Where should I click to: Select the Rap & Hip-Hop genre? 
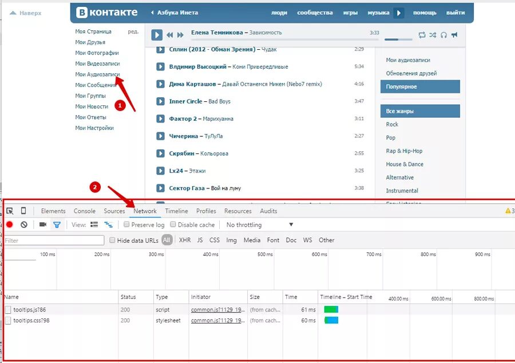click(404, 151)
